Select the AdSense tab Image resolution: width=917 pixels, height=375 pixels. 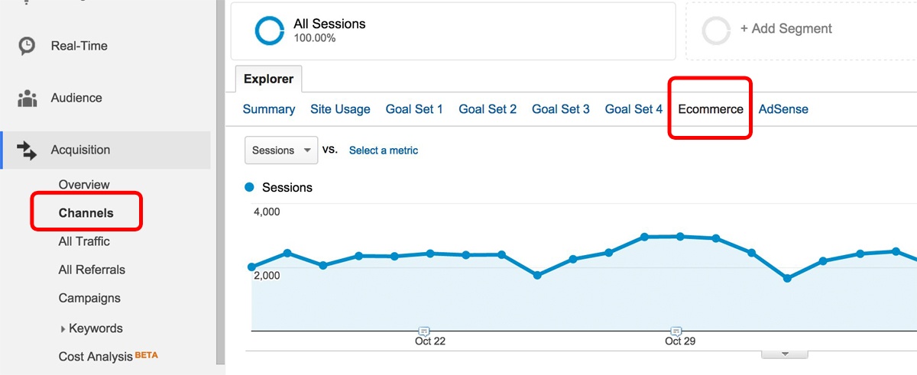pyautogui.click(x=783, y=109)
